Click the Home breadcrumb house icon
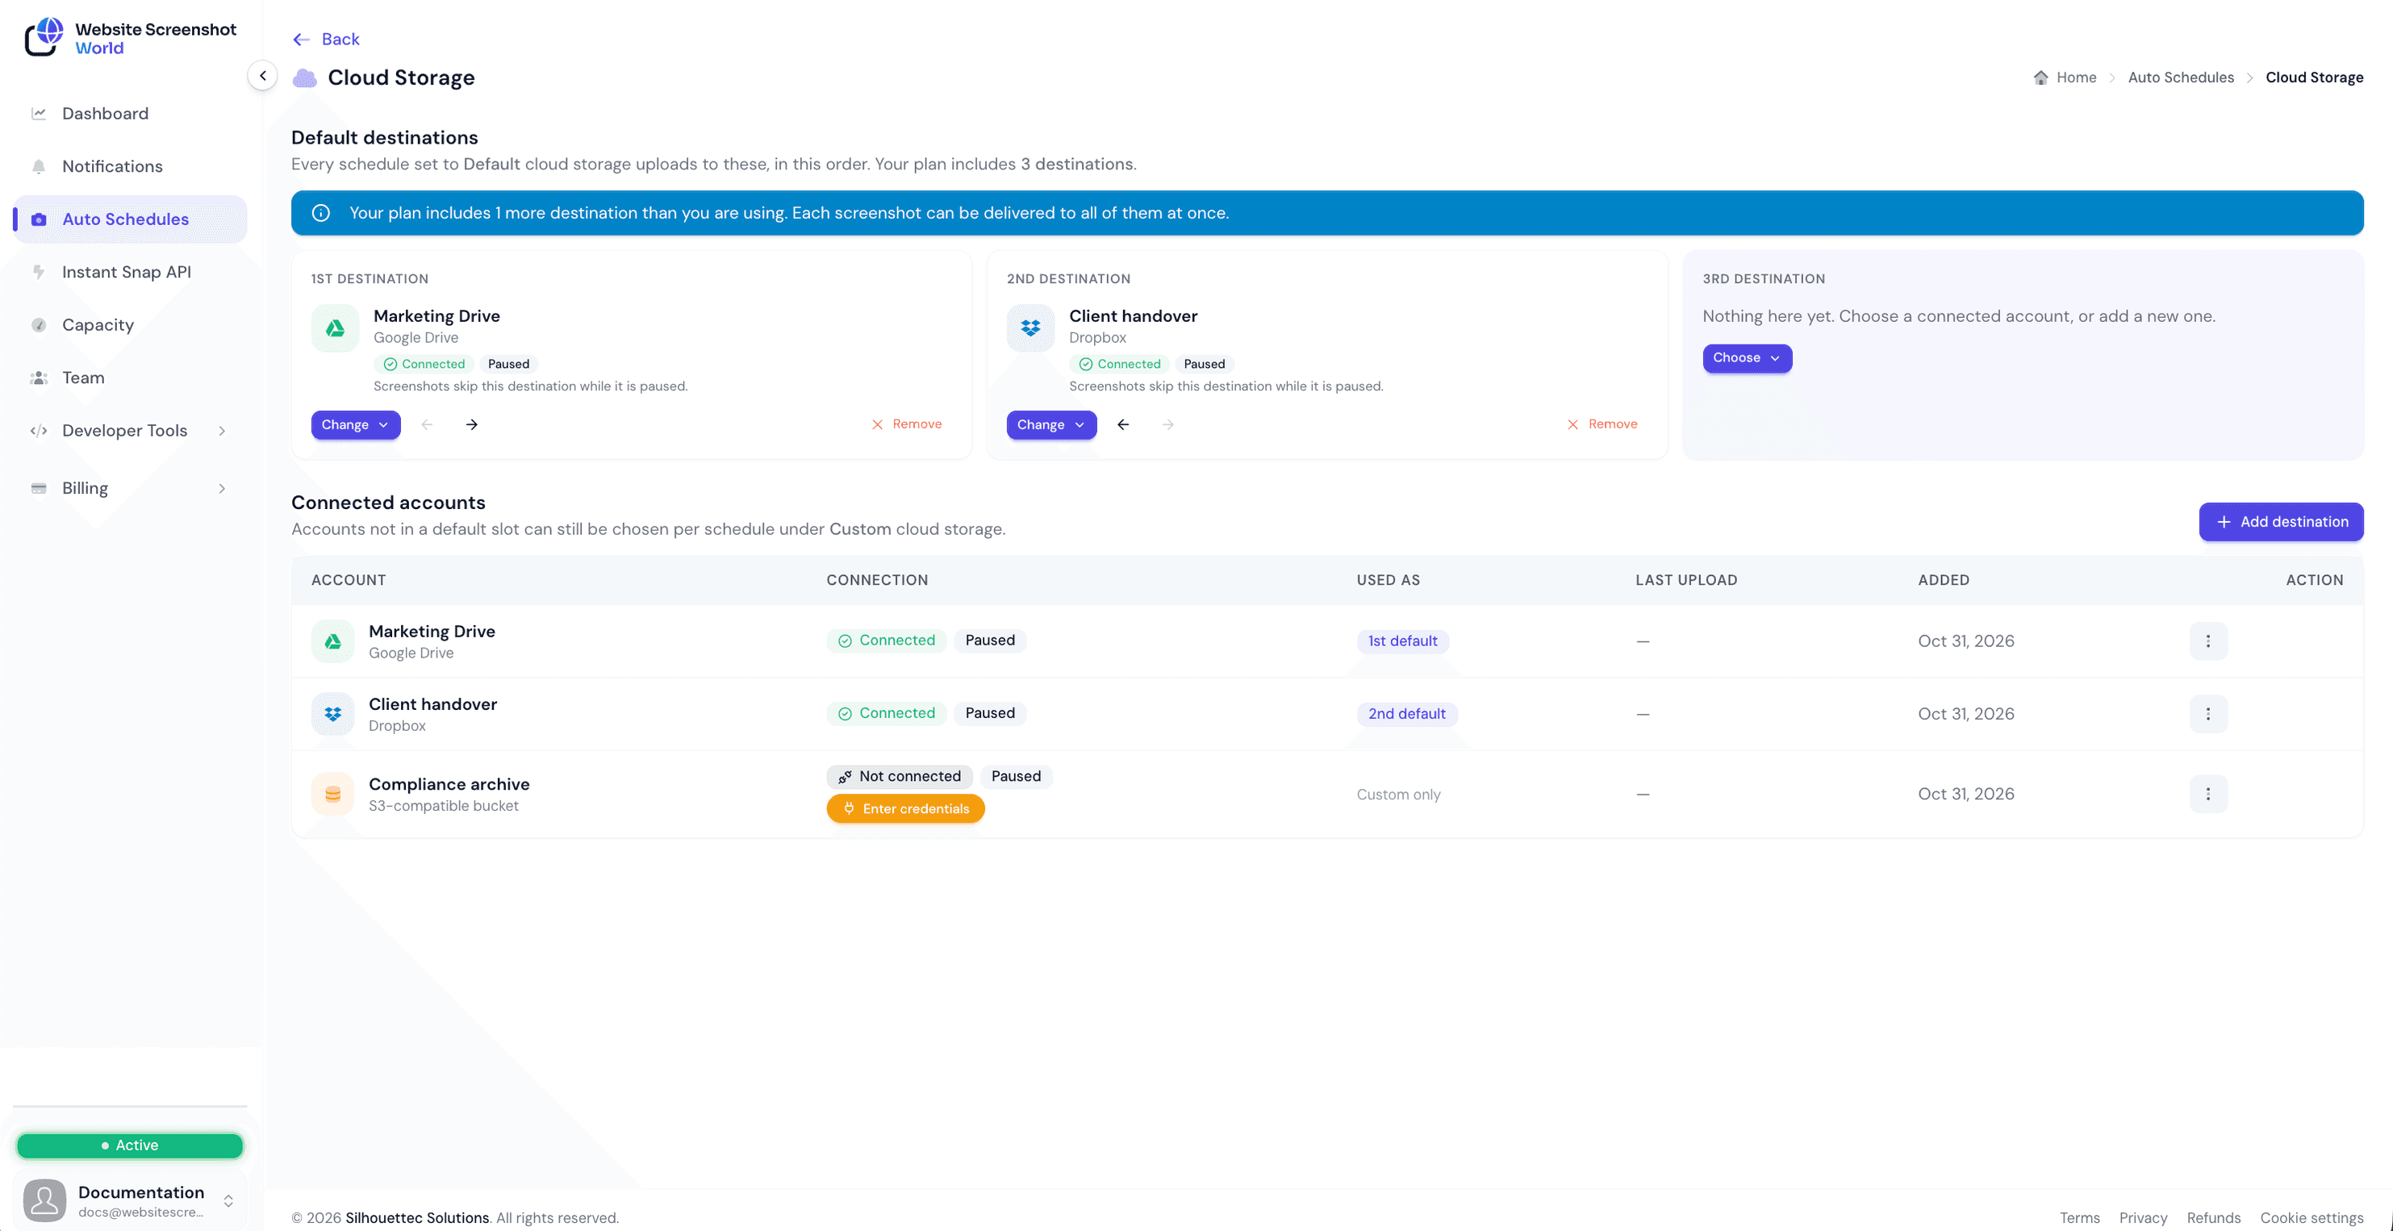 (2041, 77)
